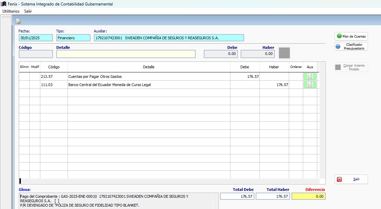Viewport: 381px width, 209px height.
Task: Click the document icon in the top toolbar
Action: pos(18,22)
